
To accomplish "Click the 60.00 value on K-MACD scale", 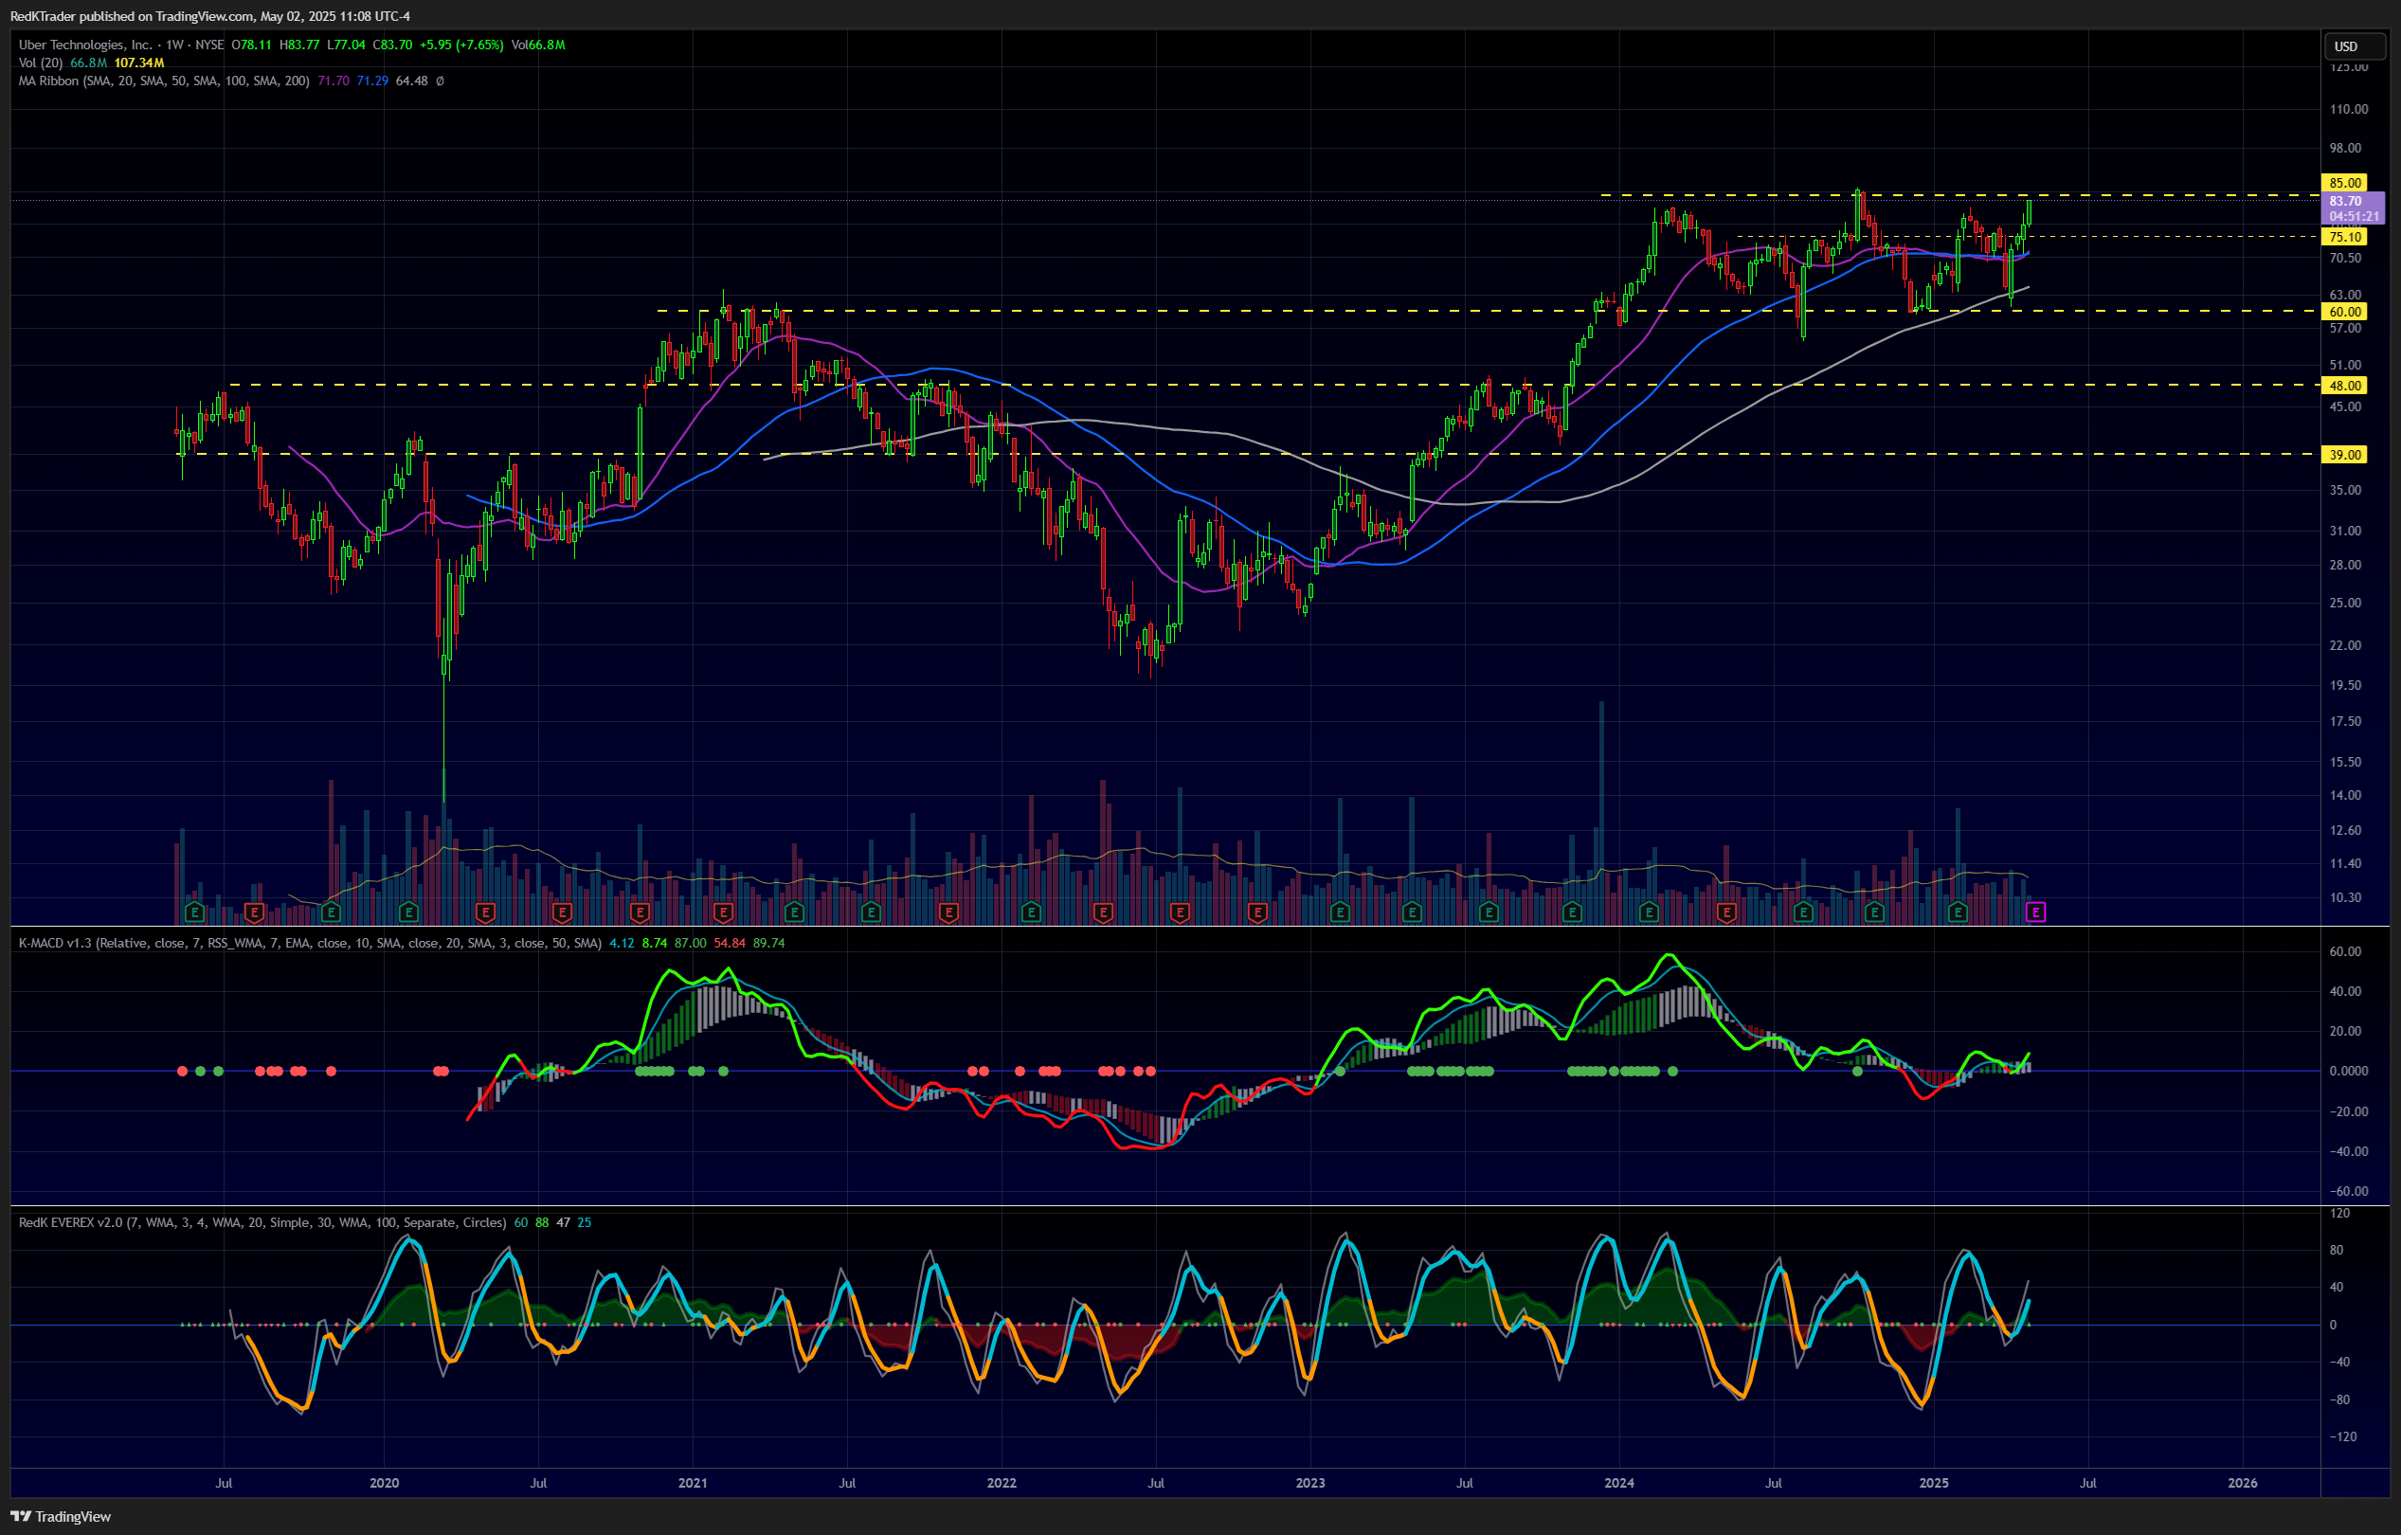I will (x=2345, y=951).
